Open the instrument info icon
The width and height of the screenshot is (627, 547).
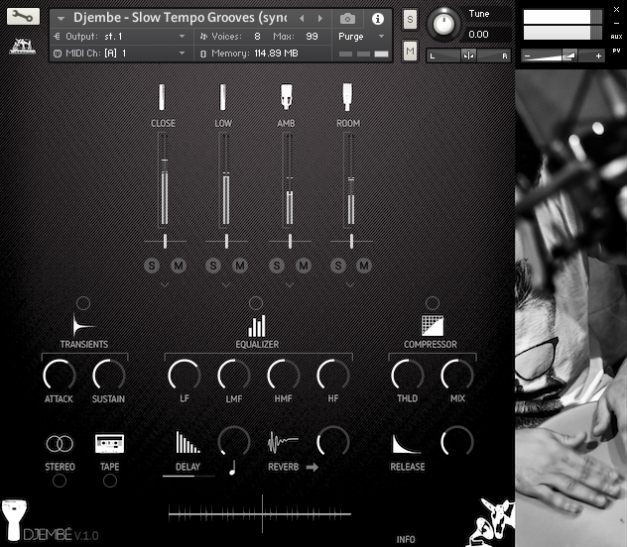pyautogui.click(x=377, y=19)
